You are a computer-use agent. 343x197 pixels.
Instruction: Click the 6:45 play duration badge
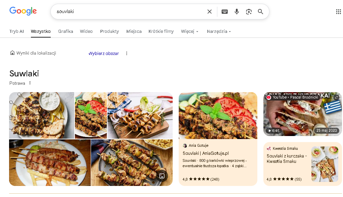point(273,131)
